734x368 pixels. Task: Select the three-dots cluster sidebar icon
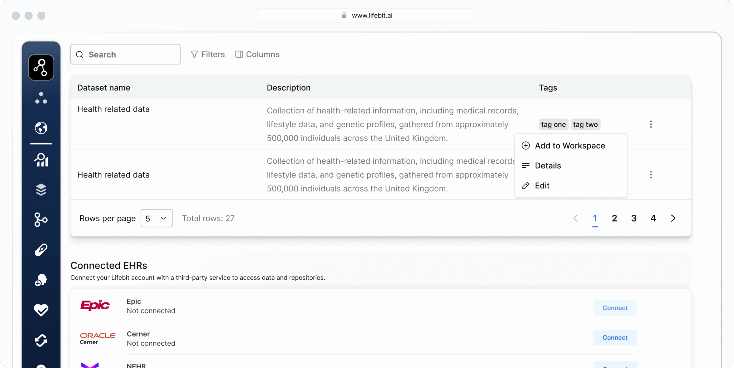click(x=41, y=98)
